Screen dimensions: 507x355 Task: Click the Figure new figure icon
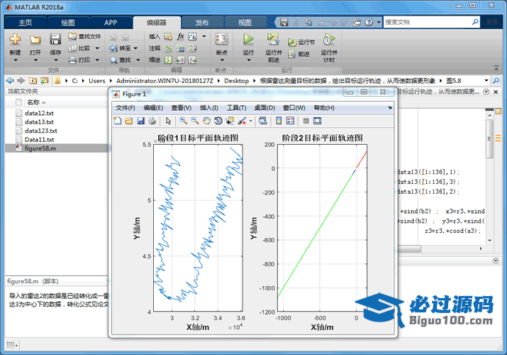118,121
